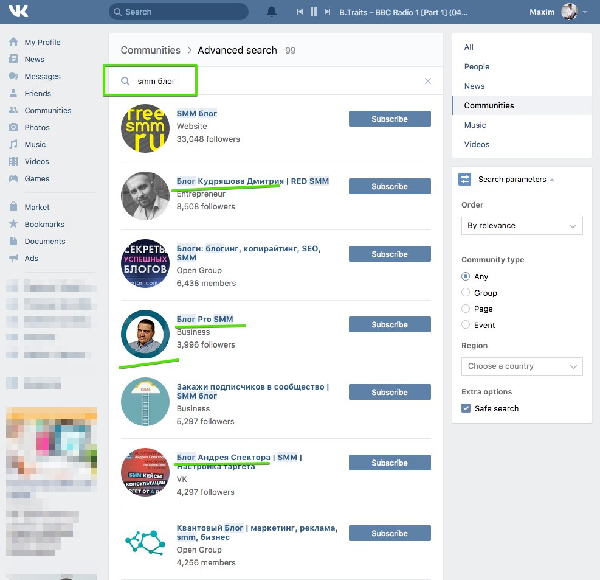The image size is (600, 580).
Task: Clear the community search query
Action: 428,81
